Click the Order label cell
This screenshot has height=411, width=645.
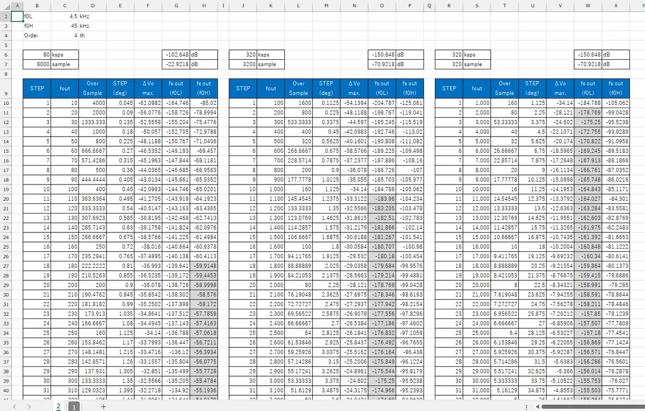tap(37, 36)
